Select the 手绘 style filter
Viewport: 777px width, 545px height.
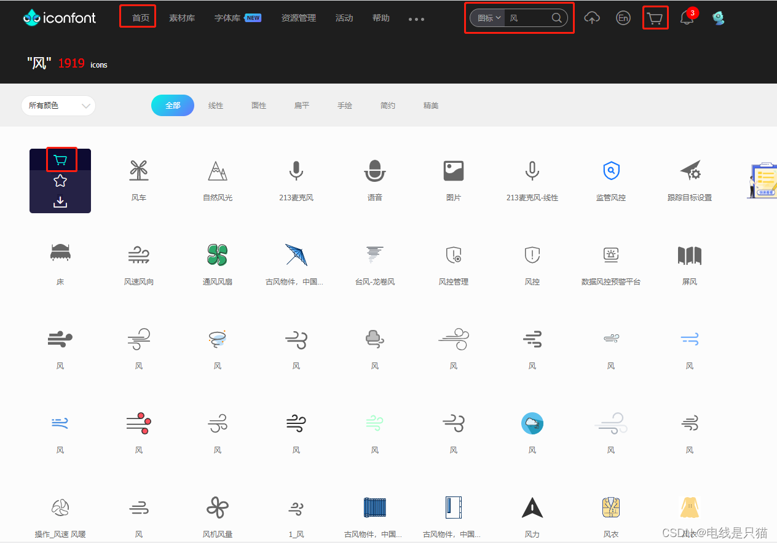[345, 105]
